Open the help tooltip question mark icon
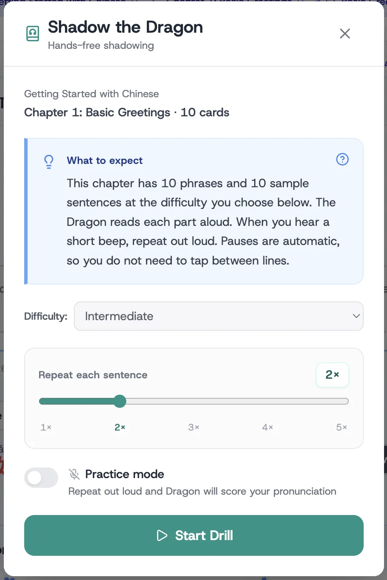 pyautogui.click(x=342, y=160)
